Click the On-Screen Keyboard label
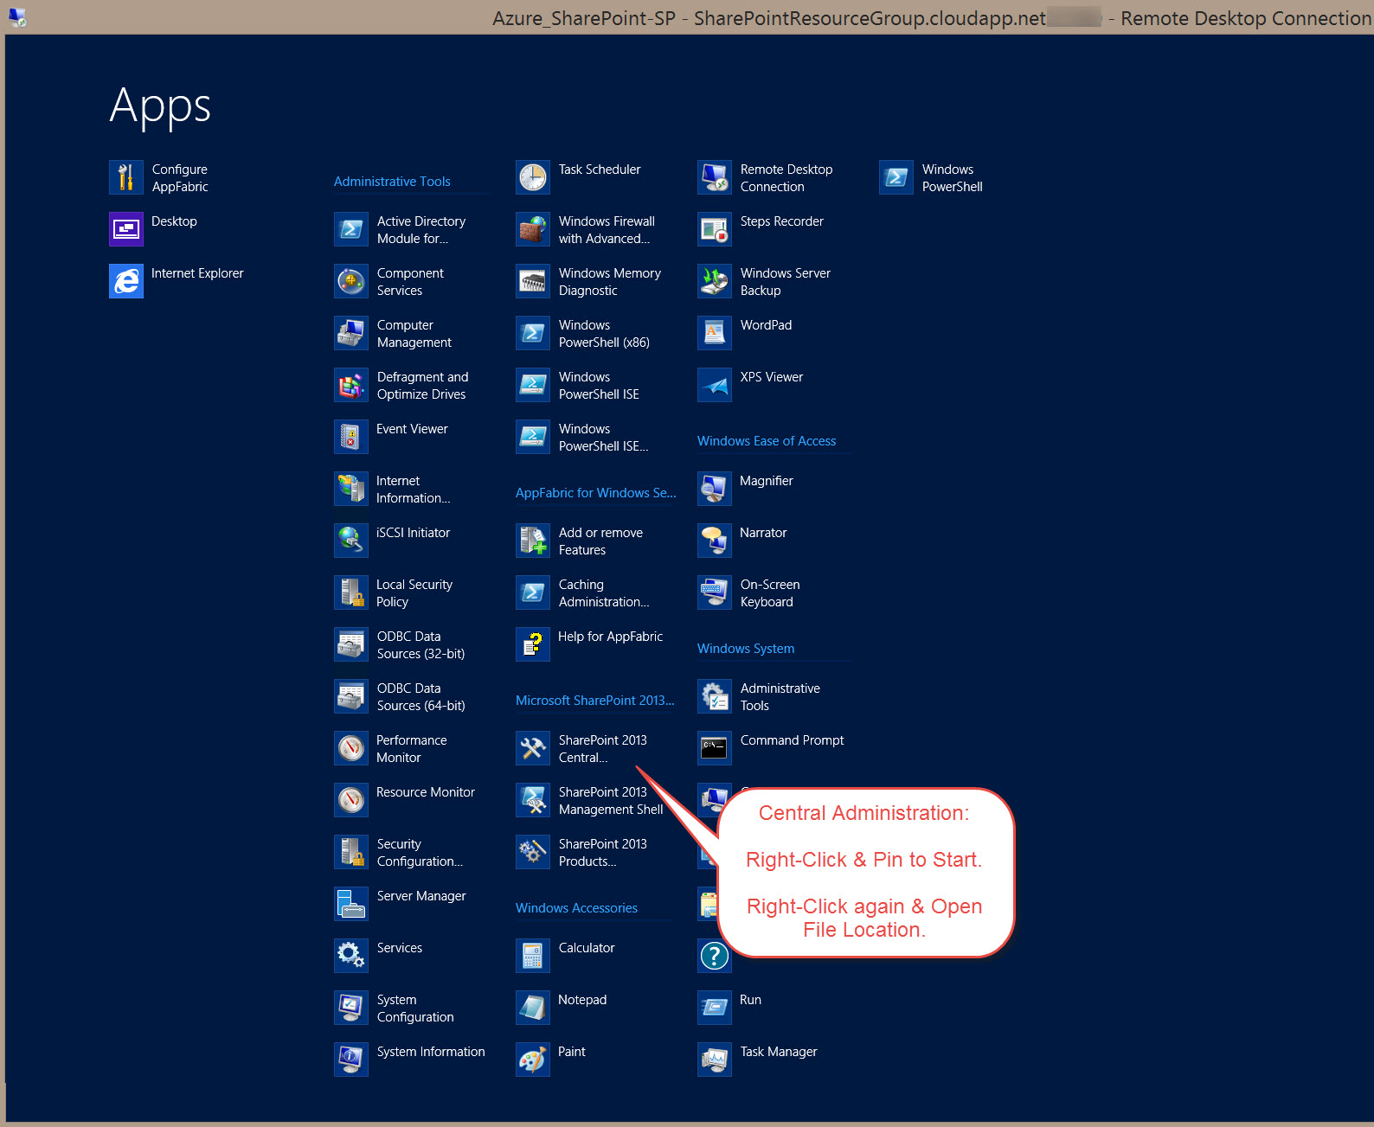This screenshot has width=1374, height=1127. pos(770,593)
